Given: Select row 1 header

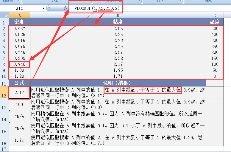Looking at the screenshot, I should click(x=4, y=22).
